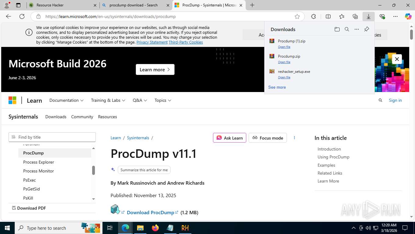
Task: Open Procdump (1).zip file link
Action: [x=284, y=47]
